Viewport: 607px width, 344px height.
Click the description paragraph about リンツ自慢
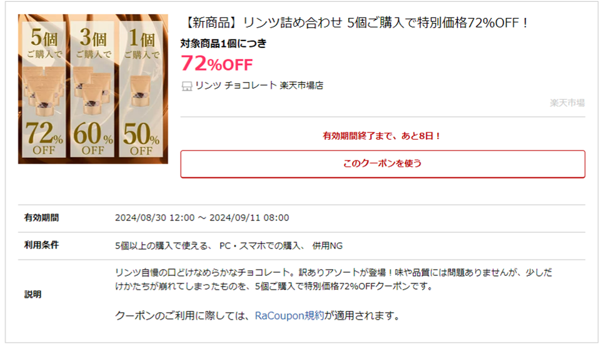[x=333, y=280]
